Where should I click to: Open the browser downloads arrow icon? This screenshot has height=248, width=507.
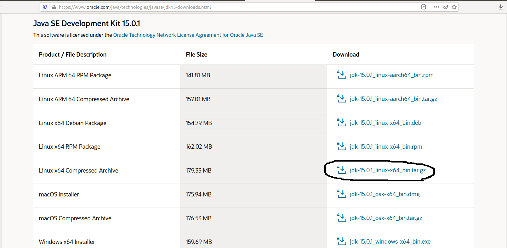point(501,7)
